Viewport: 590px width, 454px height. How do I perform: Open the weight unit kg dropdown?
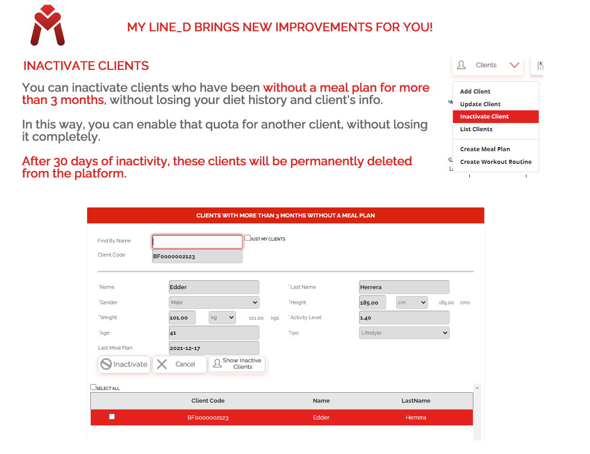[222, 317]
